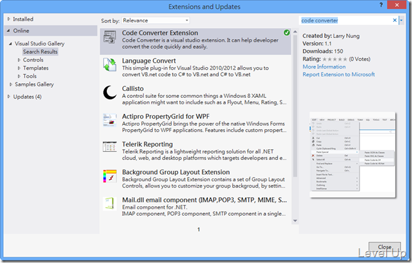The image size is (412, 263).
Task: Open the help question mark button
Action: point(381,5)
